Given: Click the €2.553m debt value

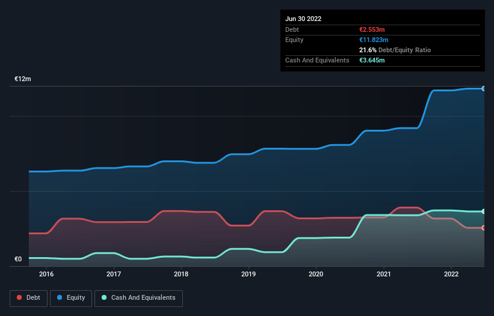Looking at the screenshot, I should [x=372, y=29].
